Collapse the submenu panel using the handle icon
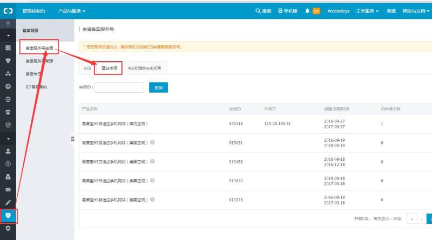Image resolution: width=432 pixels, height=240 pixels. 72,139
